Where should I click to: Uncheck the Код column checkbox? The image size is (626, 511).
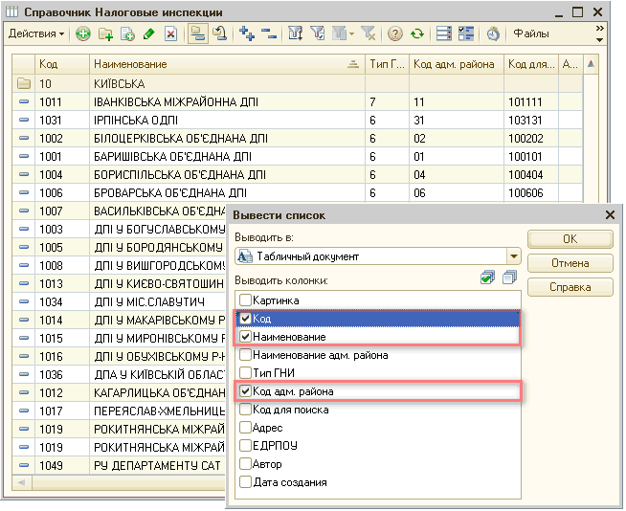click(x=245, y=318)
